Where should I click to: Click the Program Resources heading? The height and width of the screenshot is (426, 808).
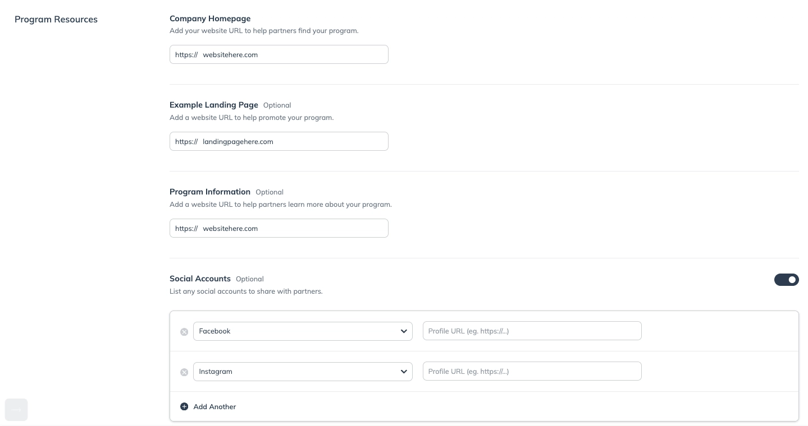[56, 19]
